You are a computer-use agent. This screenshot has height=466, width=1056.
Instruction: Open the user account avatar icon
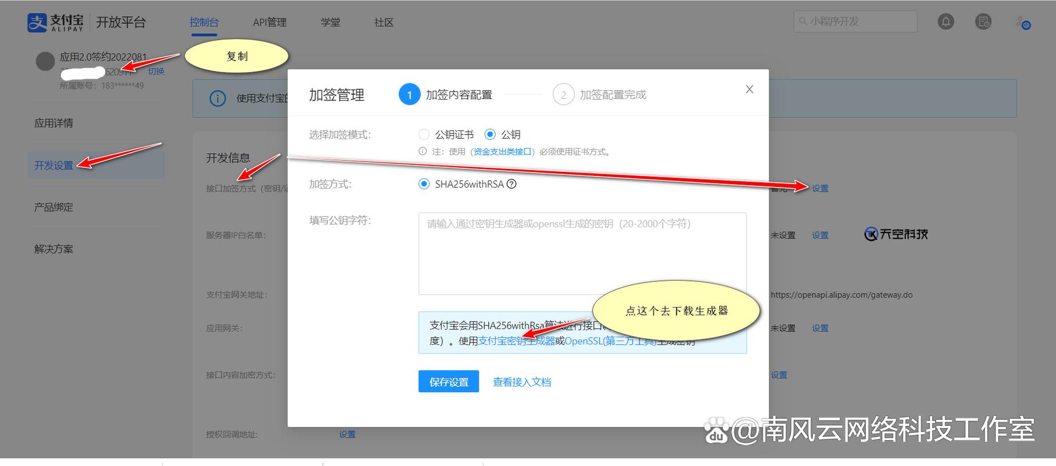pos(1023,23)
